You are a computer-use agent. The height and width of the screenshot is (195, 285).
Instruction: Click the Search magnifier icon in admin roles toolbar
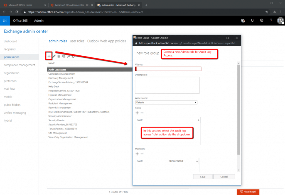[x=68, y=56]
